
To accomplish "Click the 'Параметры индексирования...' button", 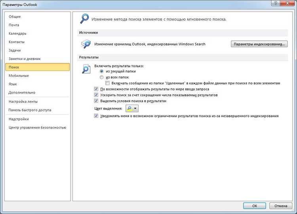I will (x=259, y=44).
